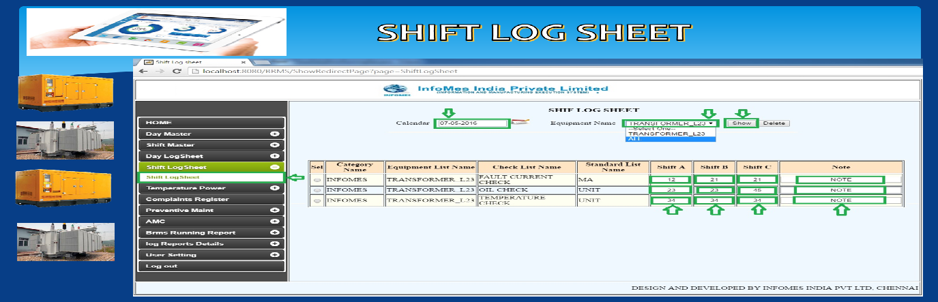Click the Show button
Viewport: 938px width, 302px height.
click(x=741, y=123)
